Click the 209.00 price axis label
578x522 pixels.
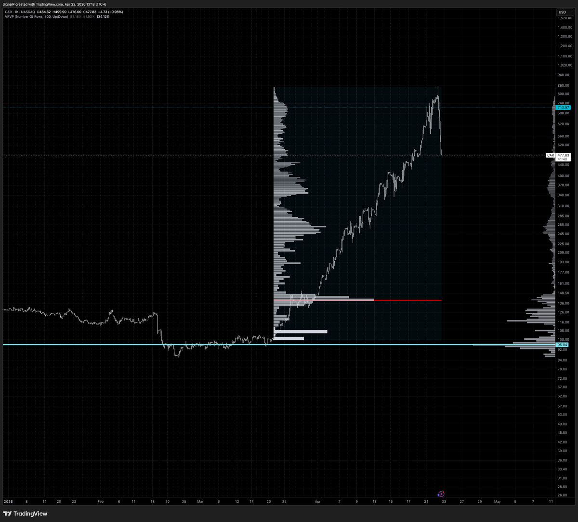coord(563,252)
